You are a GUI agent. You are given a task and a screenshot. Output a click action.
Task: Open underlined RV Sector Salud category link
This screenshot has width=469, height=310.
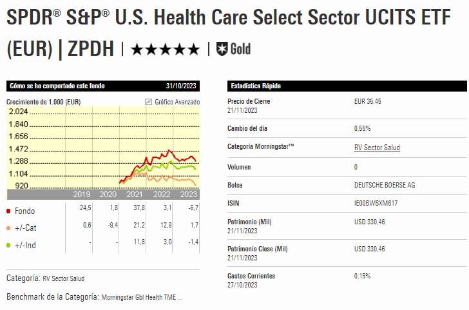point(377,148)
